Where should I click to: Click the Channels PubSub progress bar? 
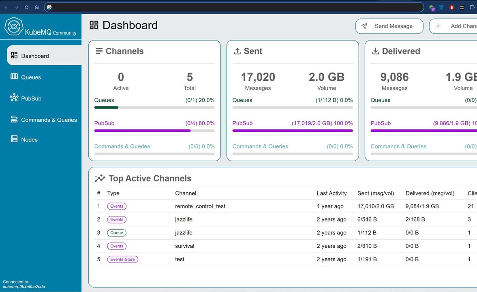point(154,131)
